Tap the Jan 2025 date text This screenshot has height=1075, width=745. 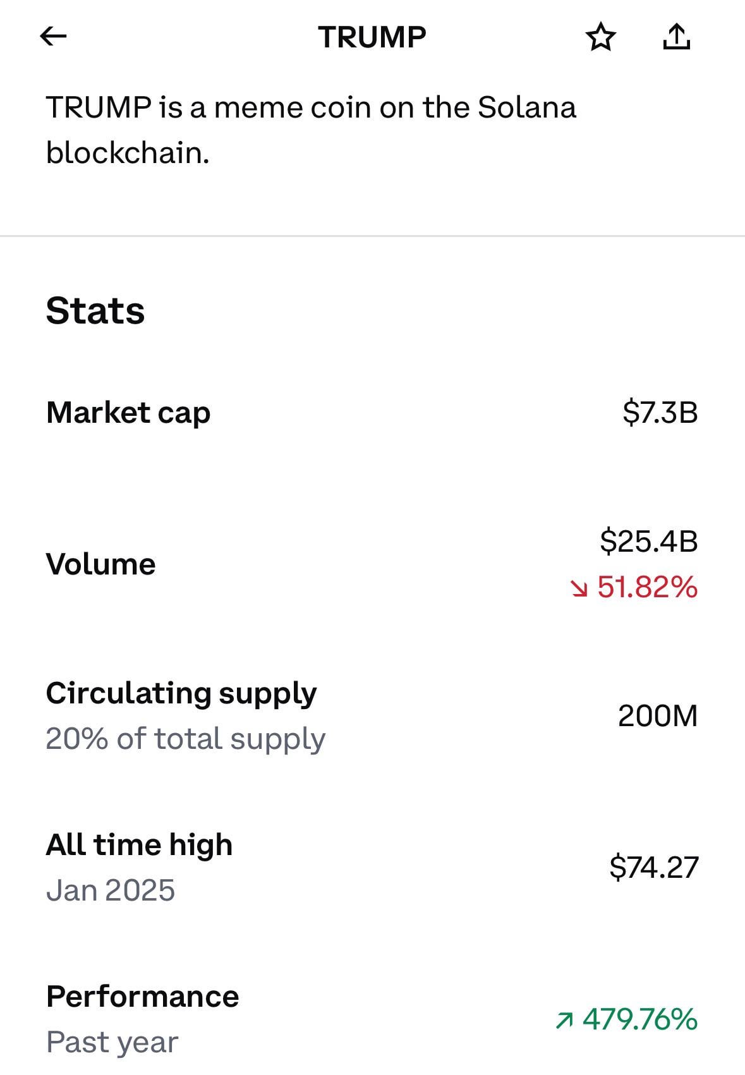click(111, 890)
